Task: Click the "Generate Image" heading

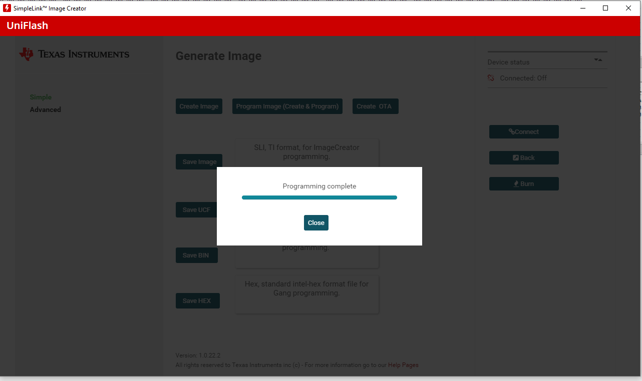Action: click(218, 56)
